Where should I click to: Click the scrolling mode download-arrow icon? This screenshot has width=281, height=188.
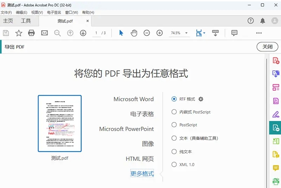pyautogui.click(x=215, y=33)
